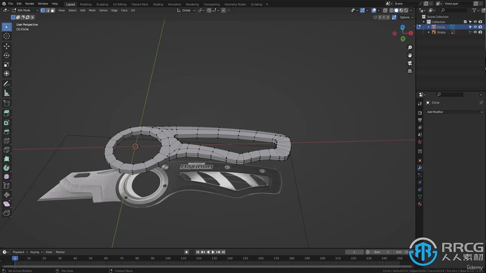
Task: Switch to the Modeling workspace tab
Action: [x=85, y=4]
